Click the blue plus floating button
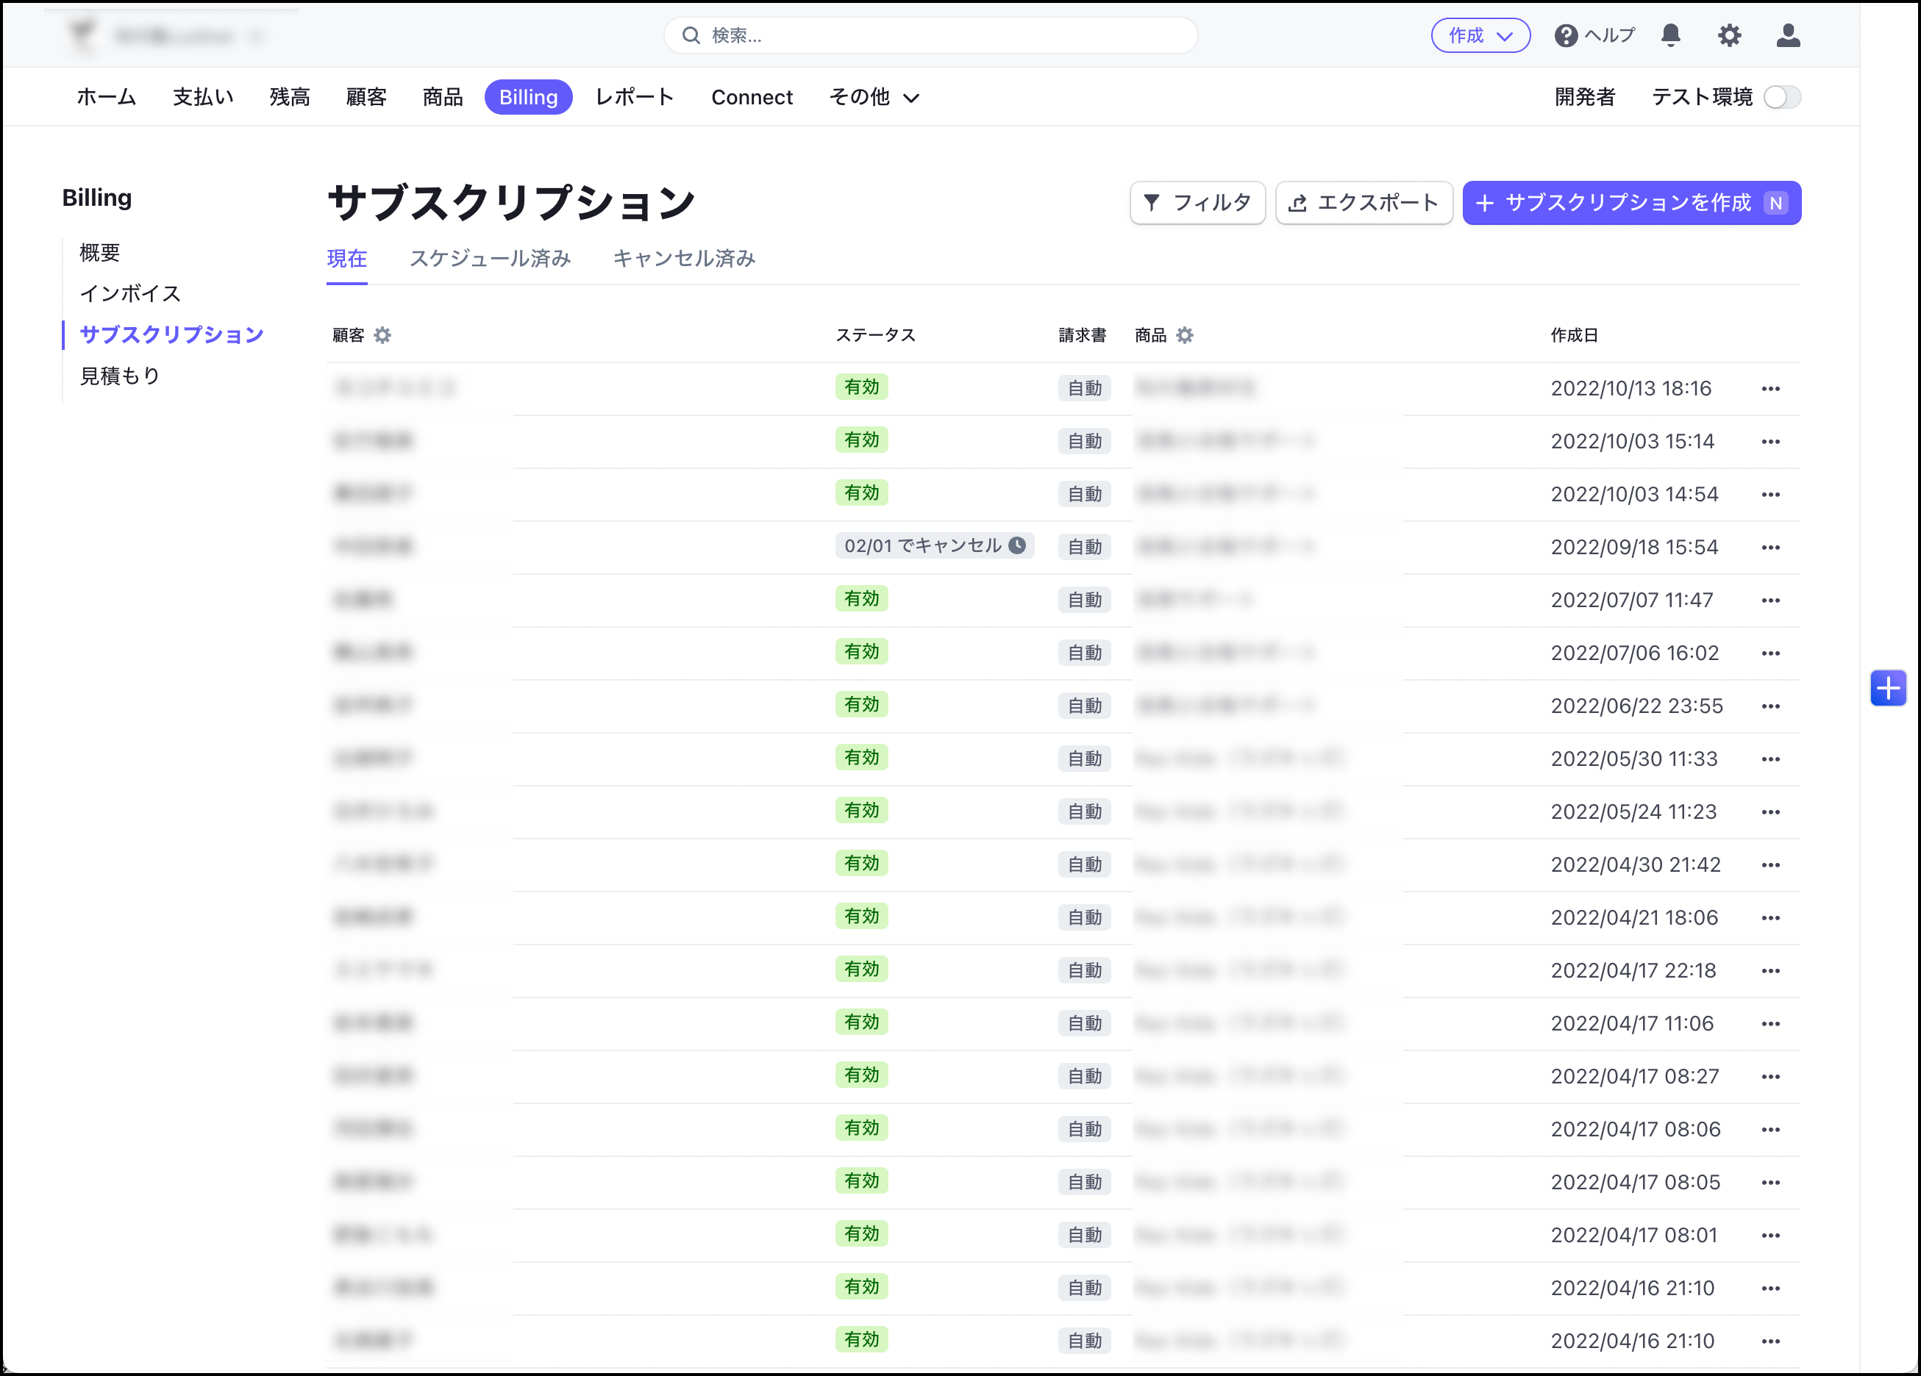 [1888, 689]
